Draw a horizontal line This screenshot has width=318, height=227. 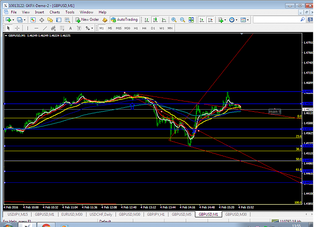coord(36,28)
